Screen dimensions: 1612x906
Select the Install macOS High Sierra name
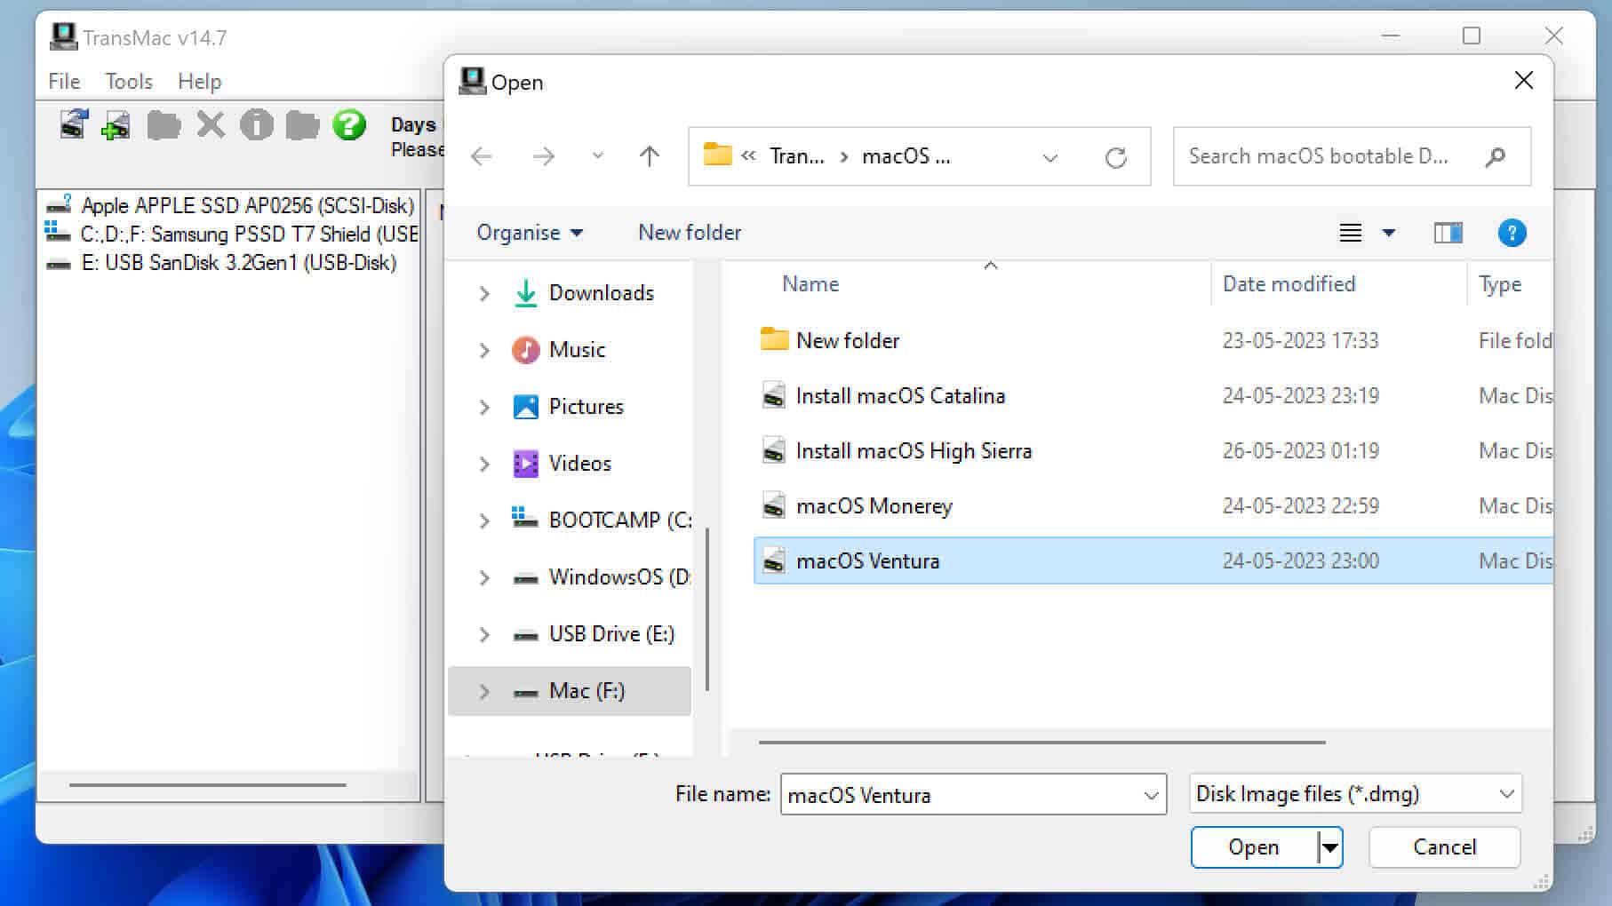pyautogui.click(x=914, y=451)
